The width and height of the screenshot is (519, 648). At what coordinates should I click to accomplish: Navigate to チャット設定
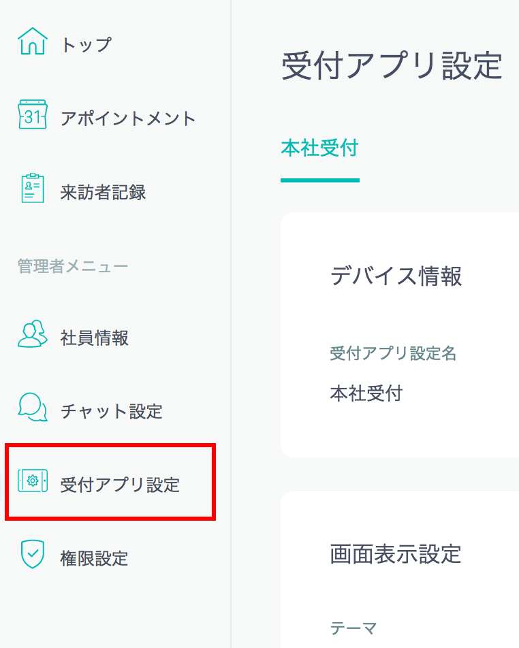tap(111, 411)
